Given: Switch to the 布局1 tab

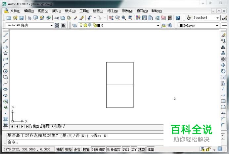Looking at the screenshot, I should click(46, 126).
